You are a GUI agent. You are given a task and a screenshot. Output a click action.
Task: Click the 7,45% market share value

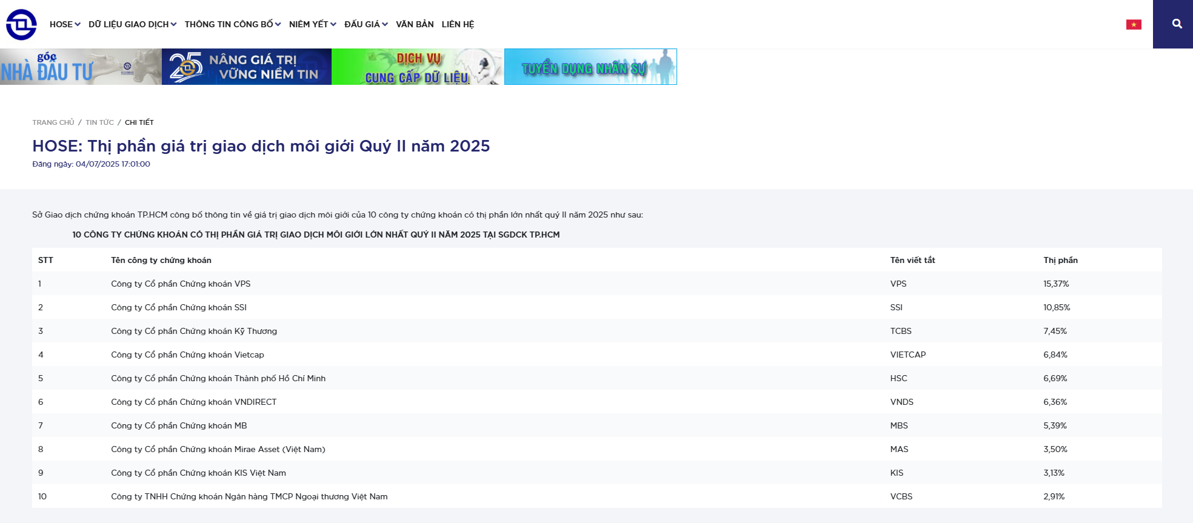[1055, 331]
